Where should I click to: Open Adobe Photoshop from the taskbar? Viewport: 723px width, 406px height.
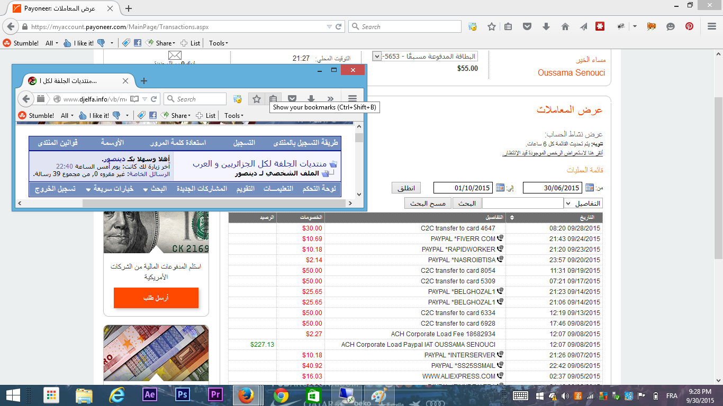click(x=183, y=395)
